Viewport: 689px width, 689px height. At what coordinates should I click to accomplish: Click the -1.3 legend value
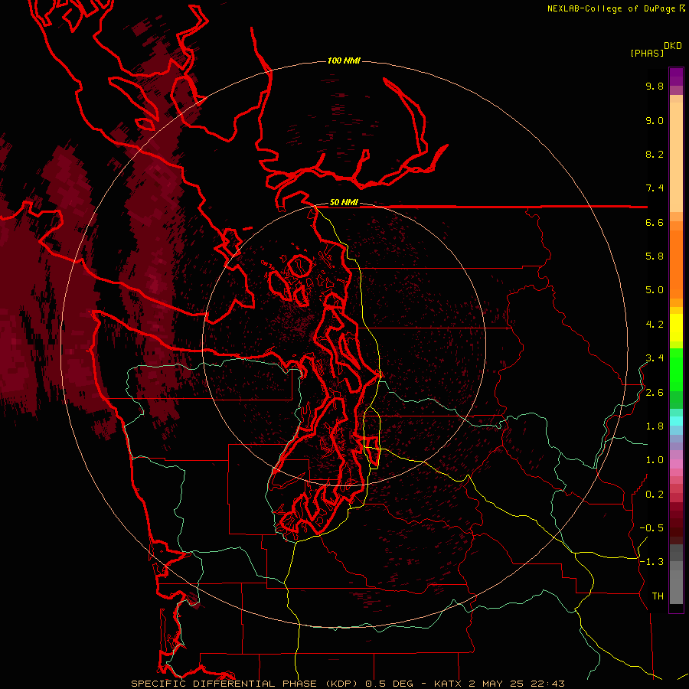[x=651, y=562]
